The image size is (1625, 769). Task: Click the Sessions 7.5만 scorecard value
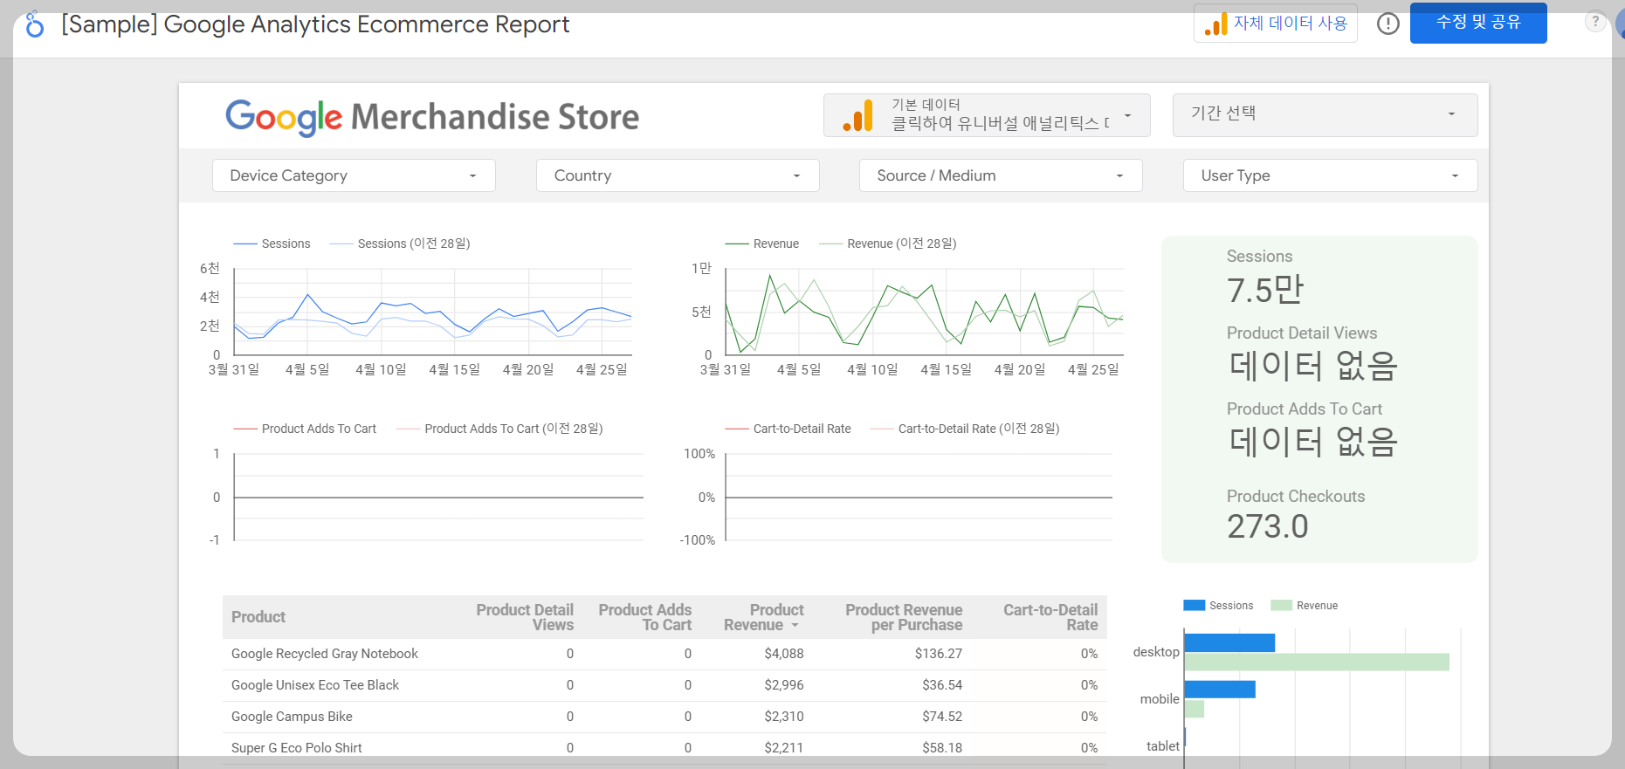(1264, 290)
